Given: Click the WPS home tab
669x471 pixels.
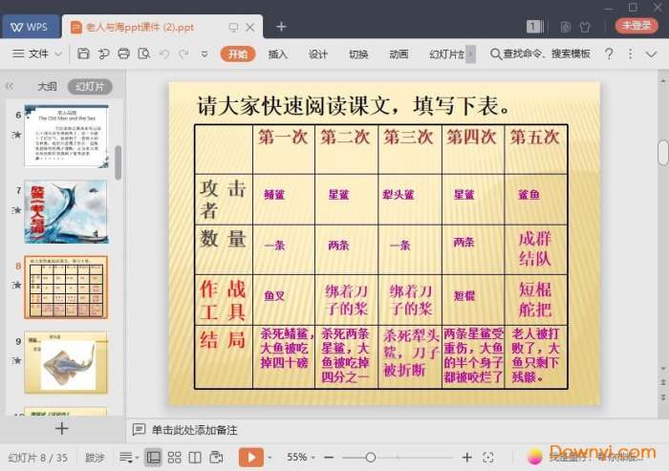Looking at the screenshot, I should point(30,27).
